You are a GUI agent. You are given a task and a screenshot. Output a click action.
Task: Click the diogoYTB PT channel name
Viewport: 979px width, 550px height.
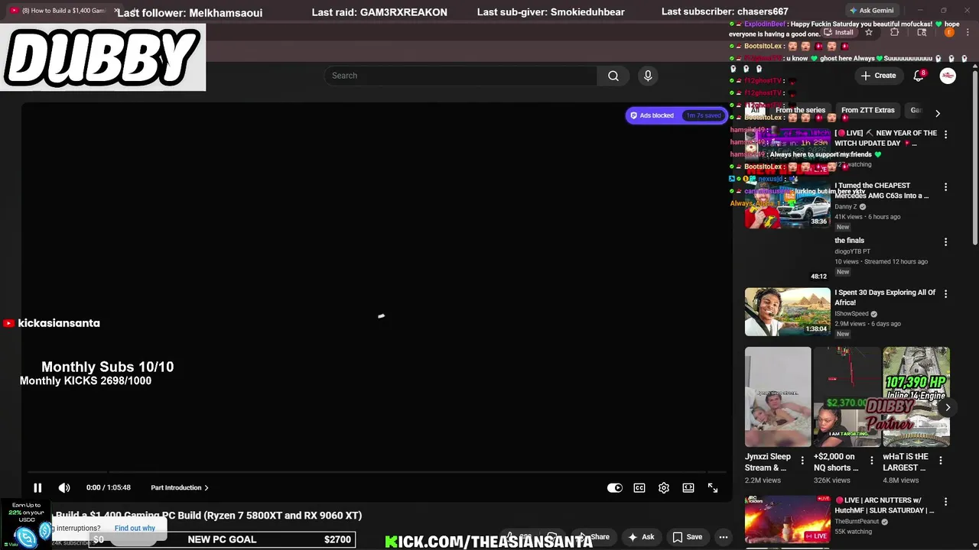[x=852, y=251]
